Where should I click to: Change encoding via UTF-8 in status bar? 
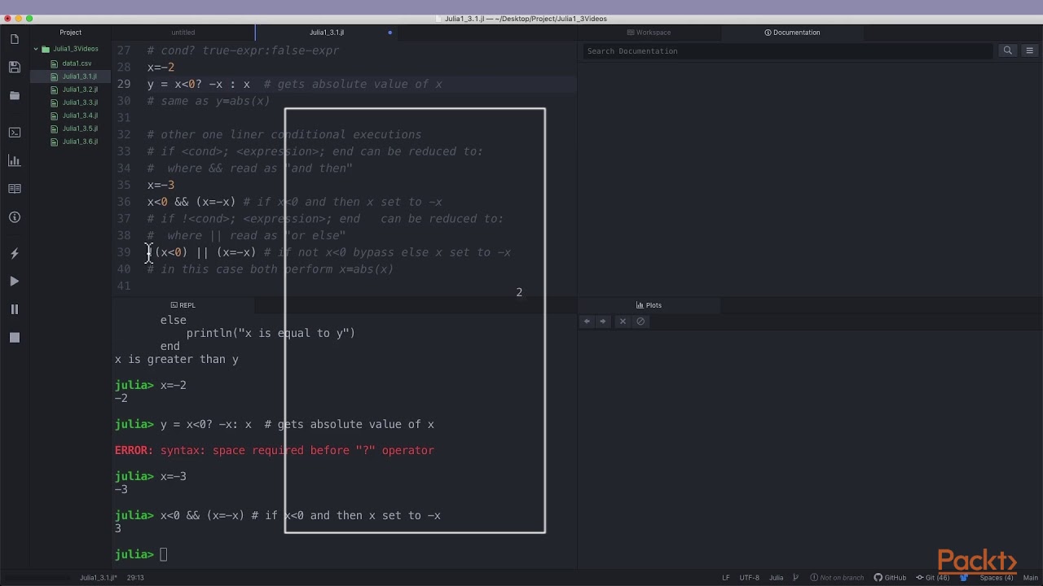(749, 578)
